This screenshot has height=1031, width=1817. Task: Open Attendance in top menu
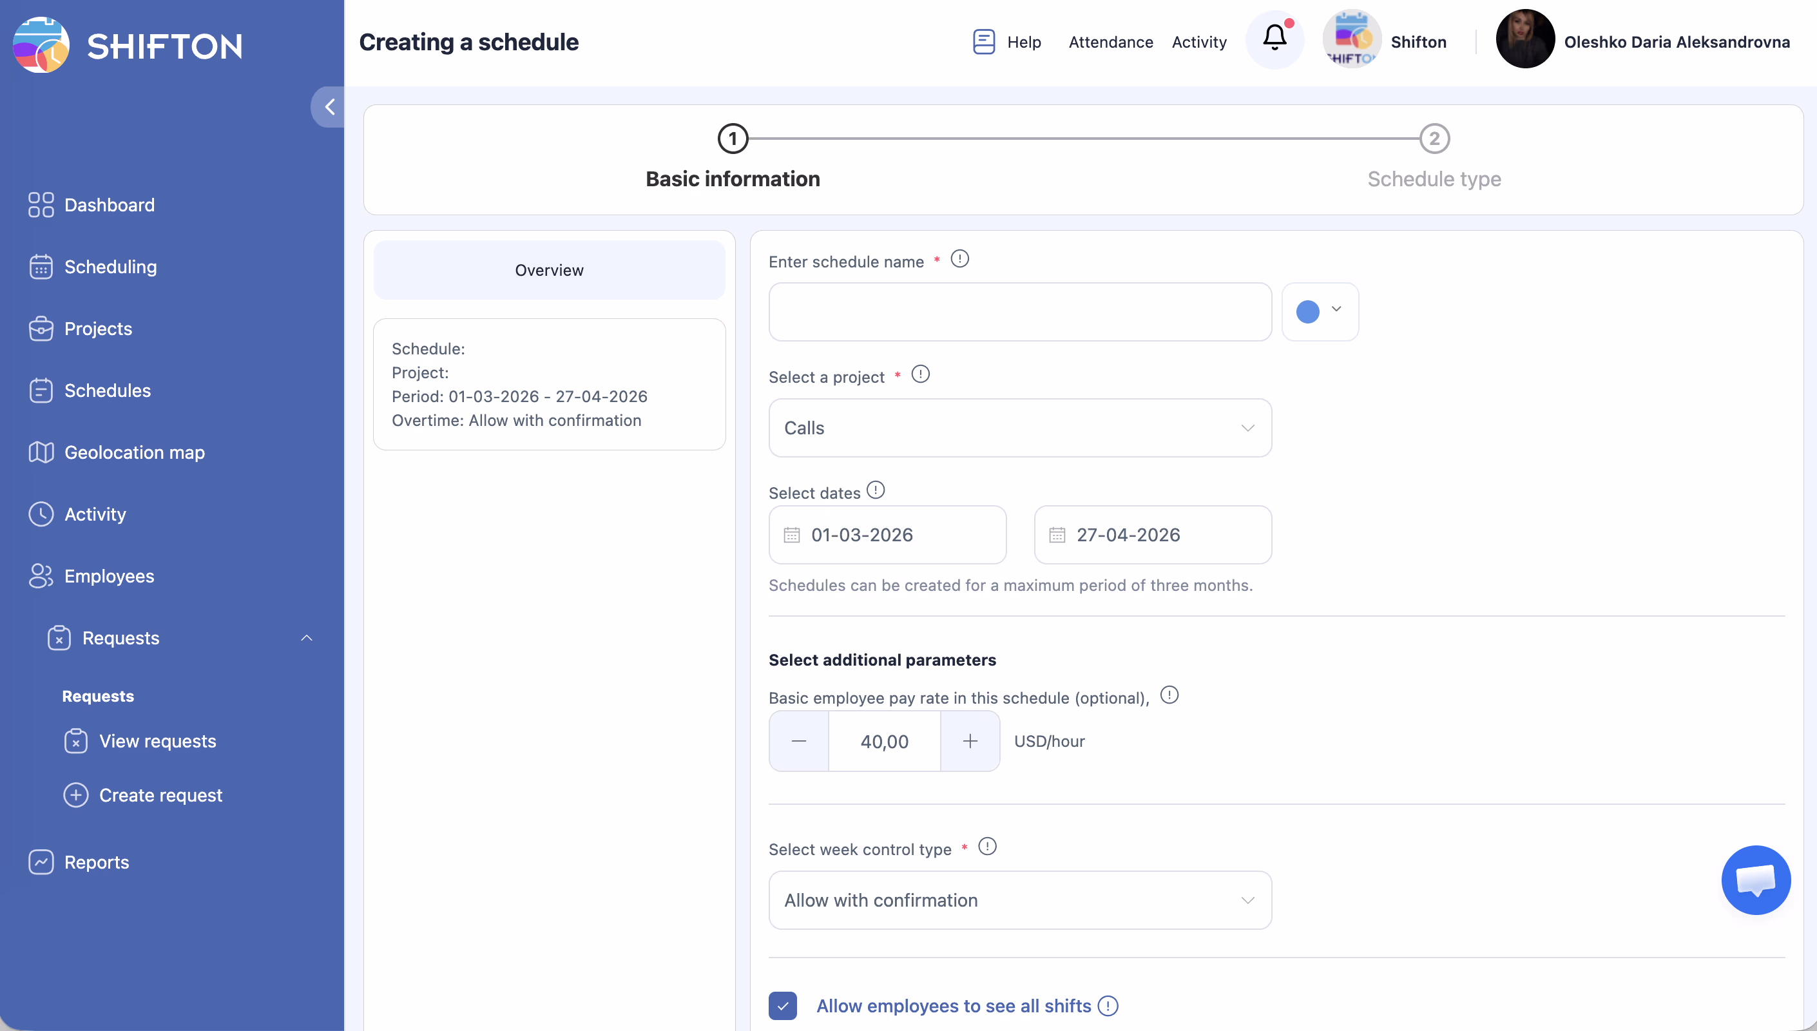(1111, 42)
